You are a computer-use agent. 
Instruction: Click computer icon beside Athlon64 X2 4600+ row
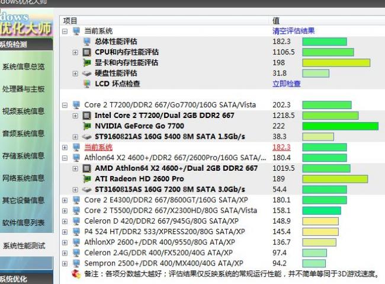tap(76, 158)
